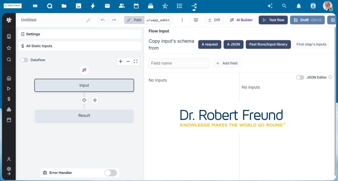The image size is (338, 181).
Task: Select the Result node in the flow
Action: (x=84, y=115)
